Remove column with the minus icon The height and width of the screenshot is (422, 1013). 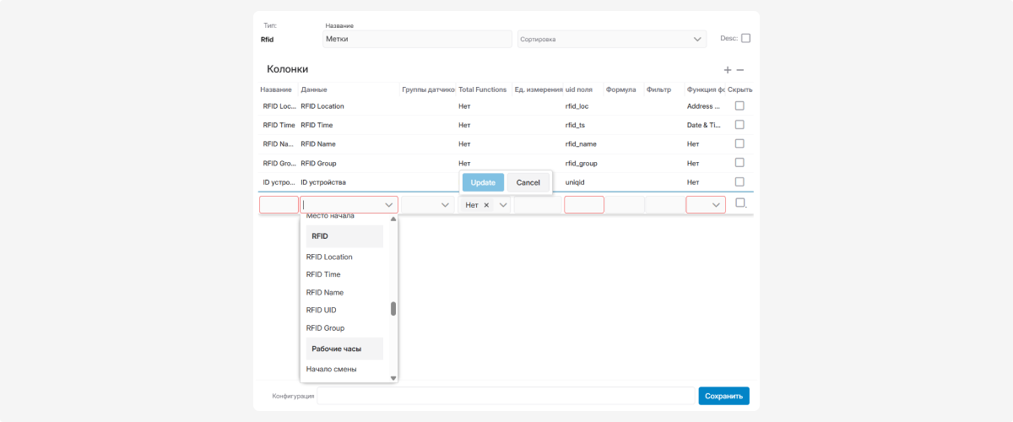click(x=740, y=70)
